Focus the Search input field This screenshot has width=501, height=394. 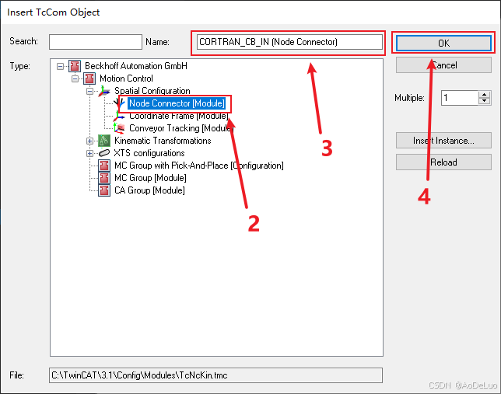pyautogui.click(x=96, y=42)
